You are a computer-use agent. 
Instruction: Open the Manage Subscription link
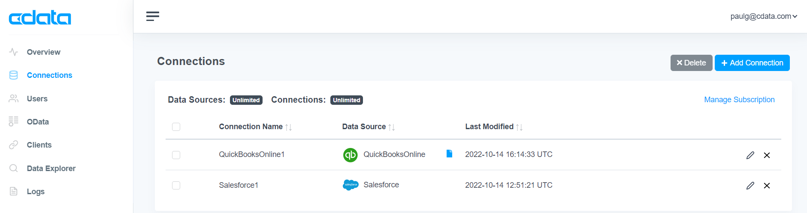[739, 100]
